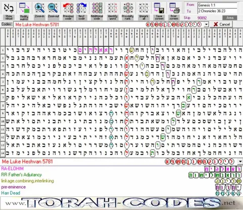Activate the Identify word tool

(112, 8)
